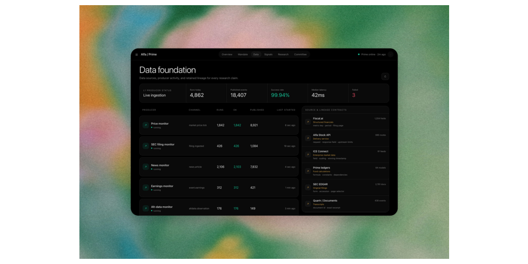Image resolution: width=528 pixels, height=264 pixels.
Task: Switch to the Signals tab
Action: click(268, 55)
